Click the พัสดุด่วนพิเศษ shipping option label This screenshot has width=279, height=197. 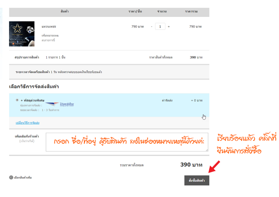[x=32, y=100]
